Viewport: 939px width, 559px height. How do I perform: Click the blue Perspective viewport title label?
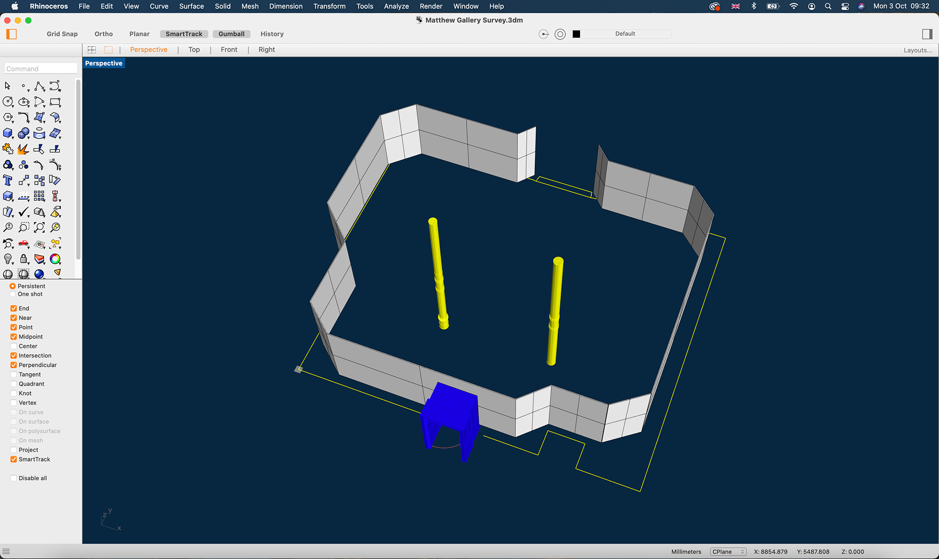(x=104, y=63)
